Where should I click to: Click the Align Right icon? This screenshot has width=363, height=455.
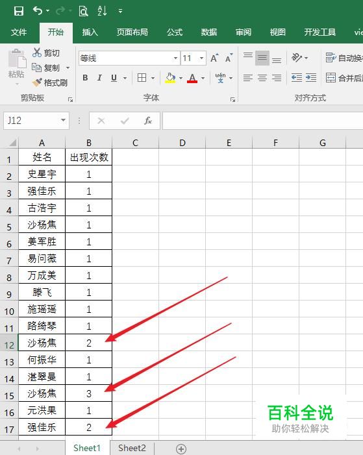click(277, 78)
